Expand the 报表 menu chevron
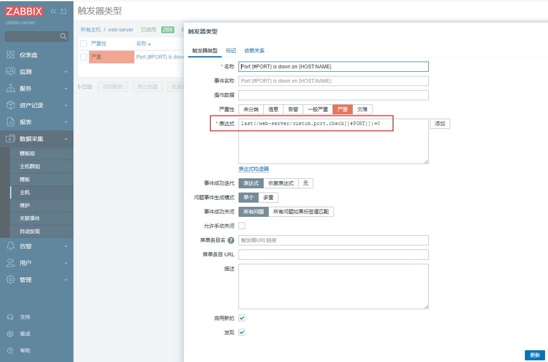The image size is (548, 362). coord(66,122)
